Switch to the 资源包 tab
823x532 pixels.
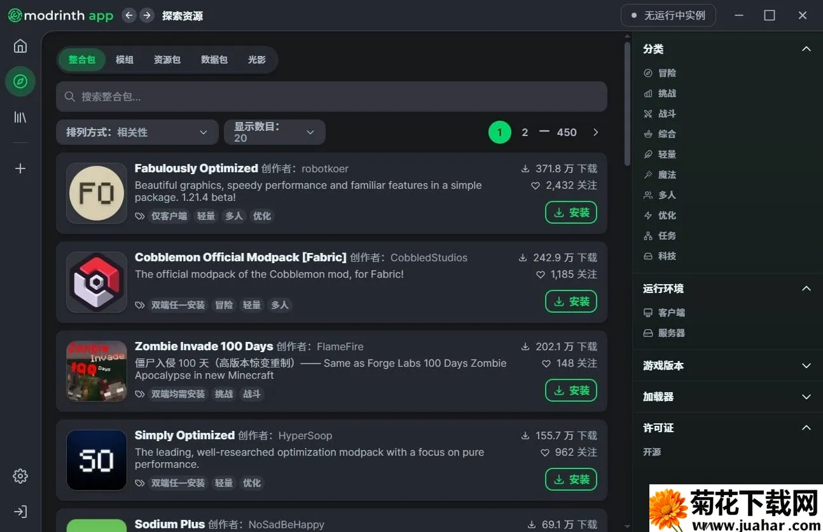[167, 60]
